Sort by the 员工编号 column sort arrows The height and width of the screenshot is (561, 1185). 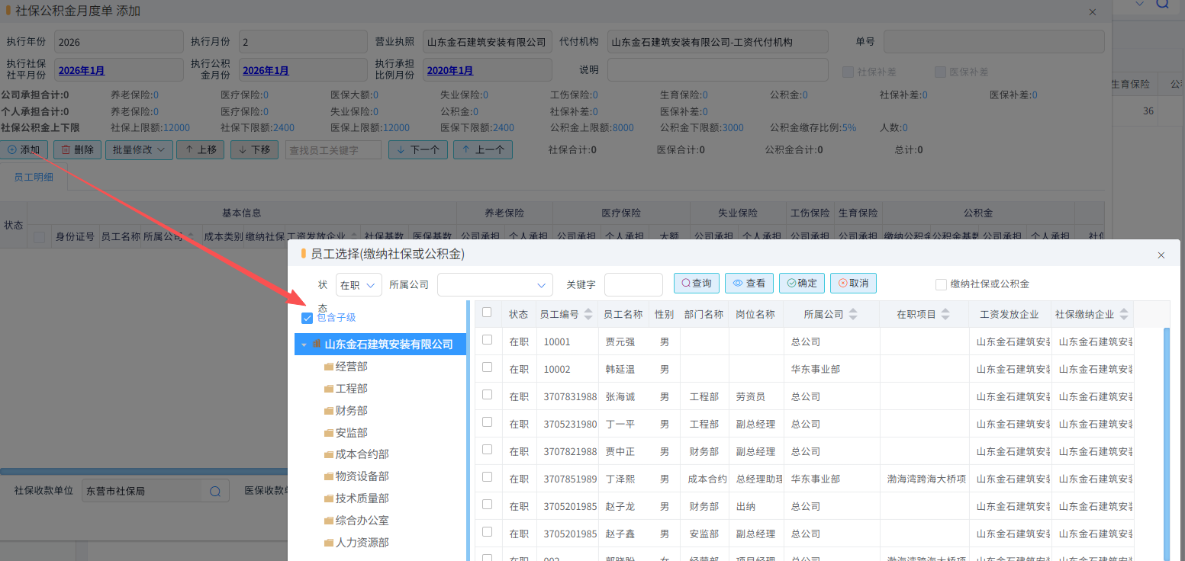588,314
